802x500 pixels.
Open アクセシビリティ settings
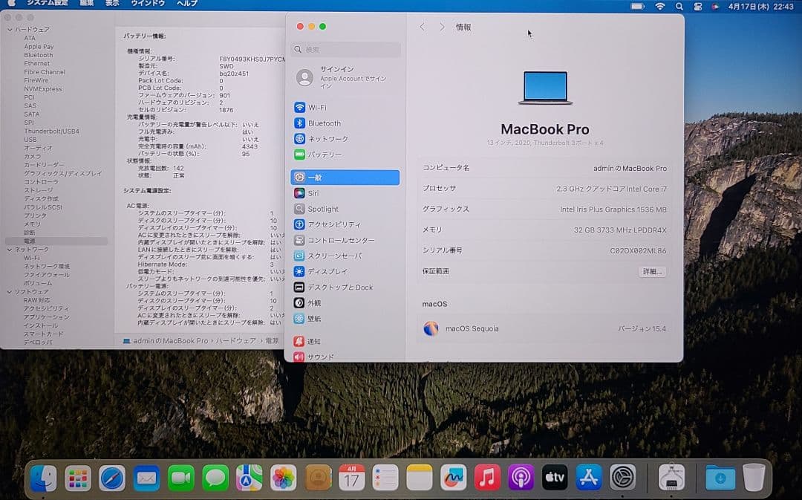336,224
